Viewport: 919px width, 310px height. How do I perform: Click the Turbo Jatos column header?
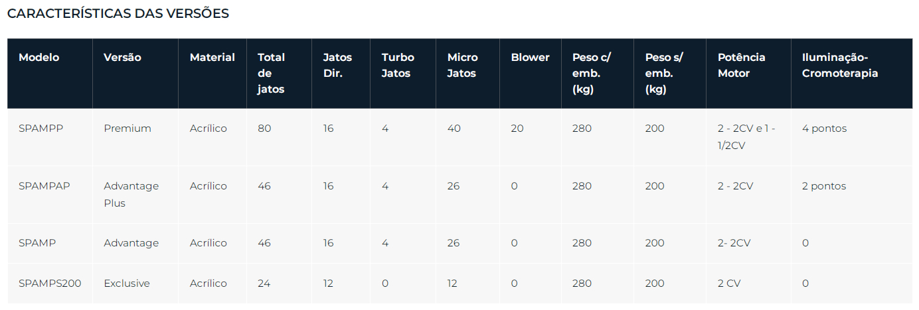398,66
